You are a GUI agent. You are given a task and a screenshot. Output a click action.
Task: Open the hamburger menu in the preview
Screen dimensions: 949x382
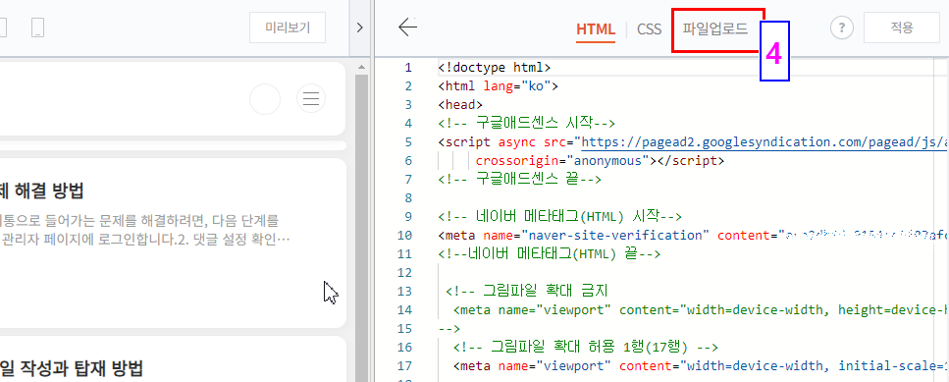[311, 98]
